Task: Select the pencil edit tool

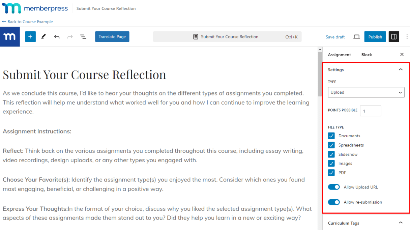Action: 43,37
